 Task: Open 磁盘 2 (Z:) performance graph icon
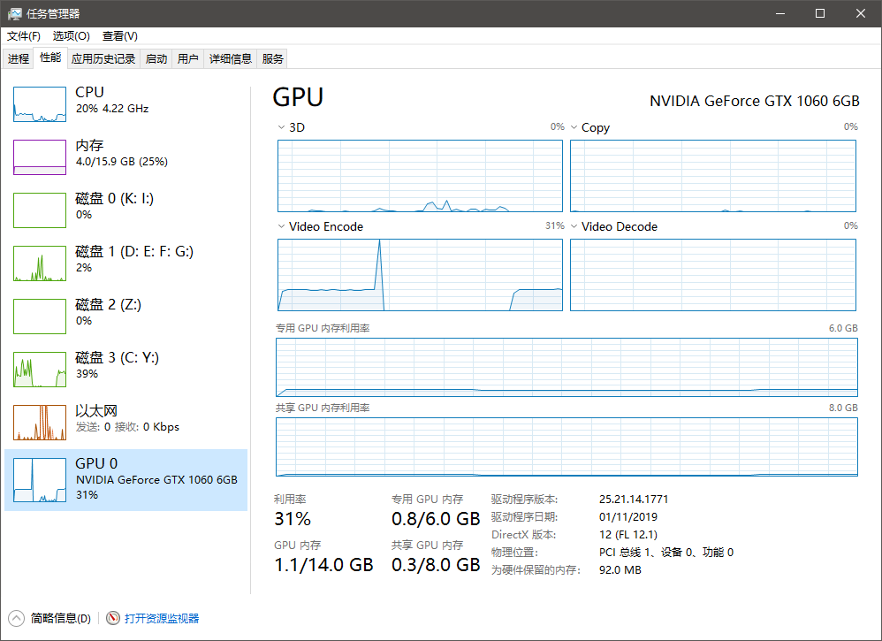click(40, 317)
